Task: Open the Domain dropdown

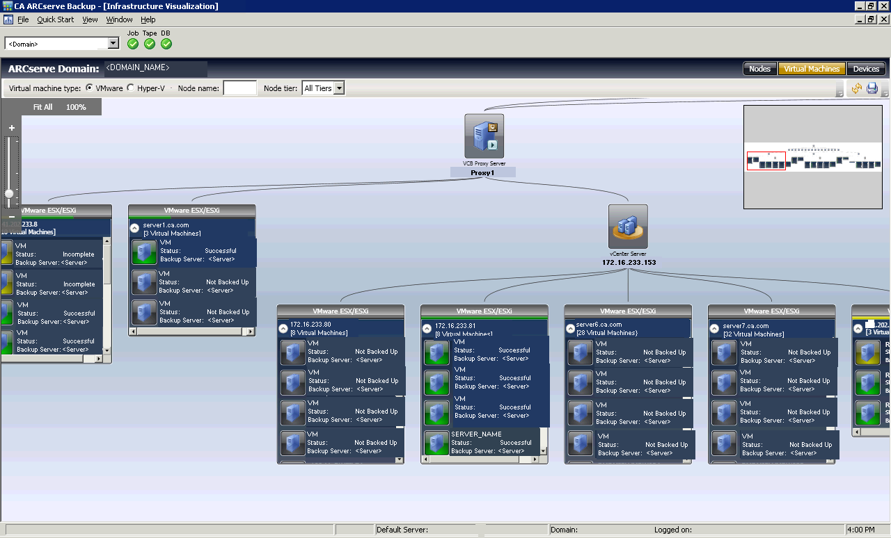Action: [113, 43]
